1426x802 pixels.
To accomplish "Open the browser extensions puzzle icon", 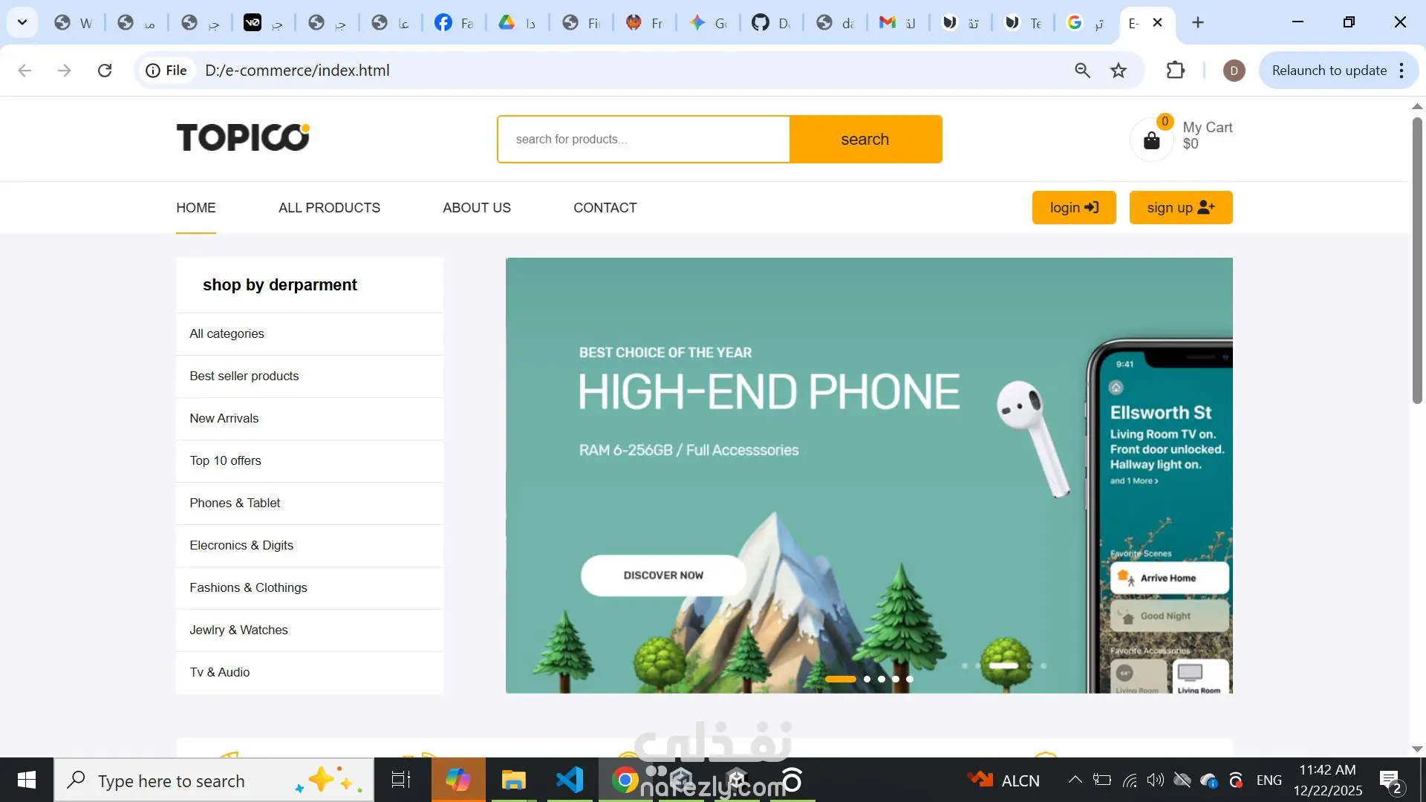I will point(1175,71).
